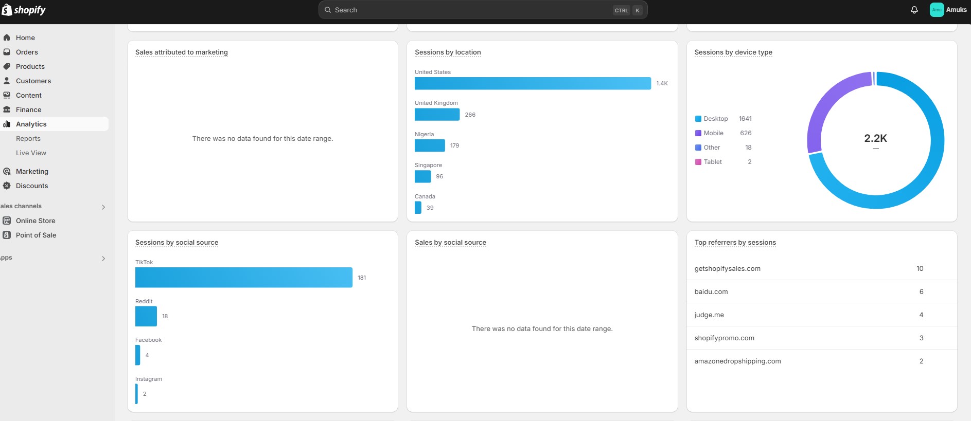The width and height of the screenshot is (971, 421).
Task: Open the Amuks account menu
Action: coord(948,10)
